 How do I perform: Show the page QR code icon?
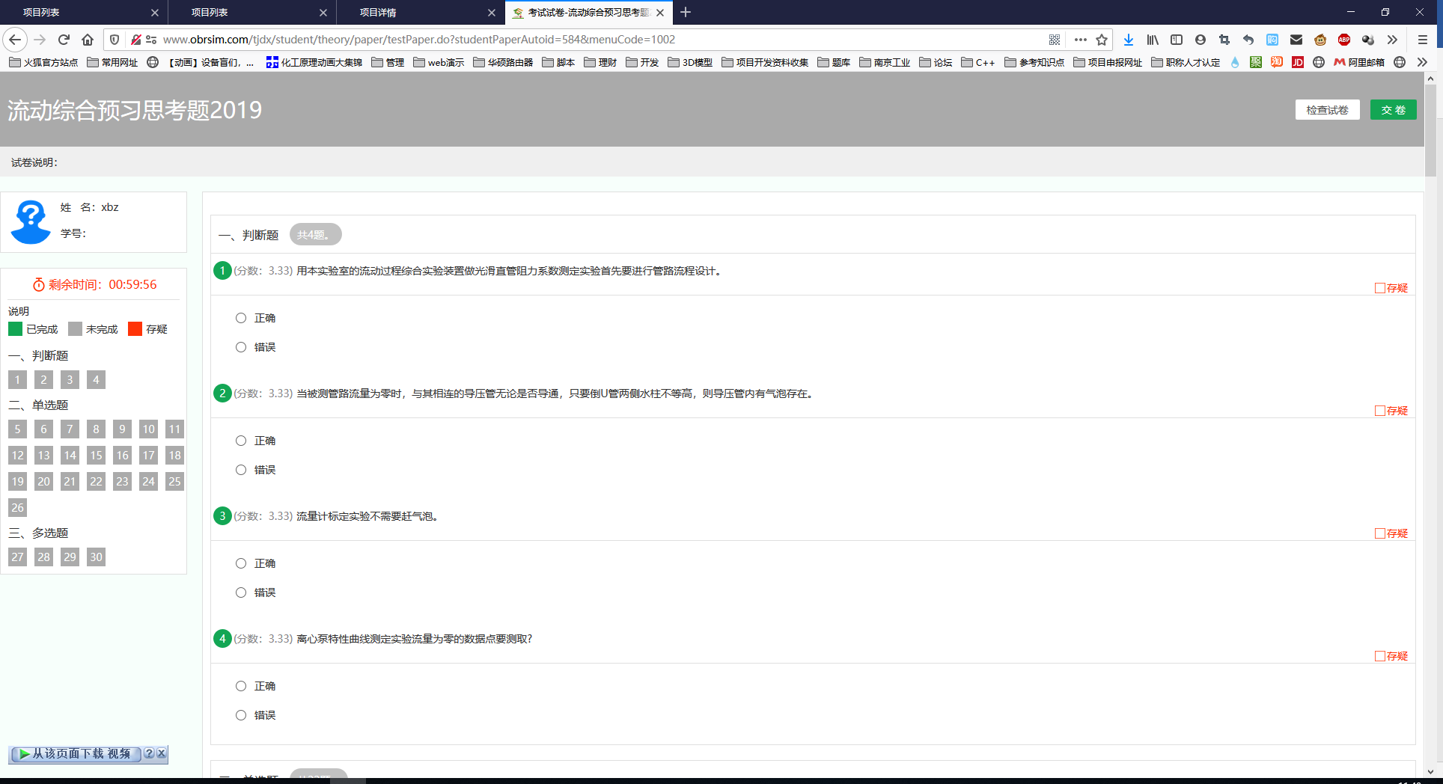click(1055, 40)
